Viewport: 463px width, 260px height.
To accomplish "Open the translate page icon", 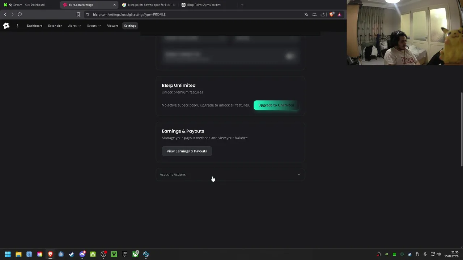I will pos(306,14).
